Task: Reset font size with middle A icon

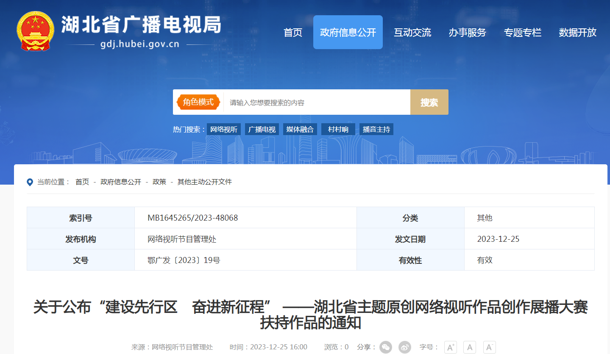Action: [x=470, y=347]
